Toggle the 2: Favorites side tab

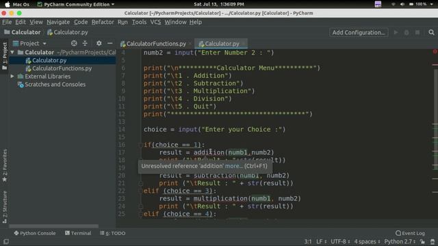pyautogui.click(x=5, y=165)
